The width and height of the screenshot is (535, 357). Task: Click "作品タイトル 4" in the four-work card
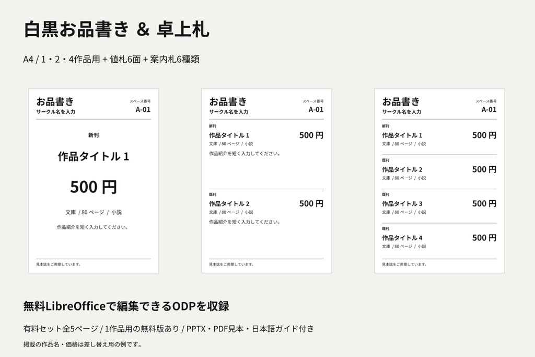coord(402,237)
